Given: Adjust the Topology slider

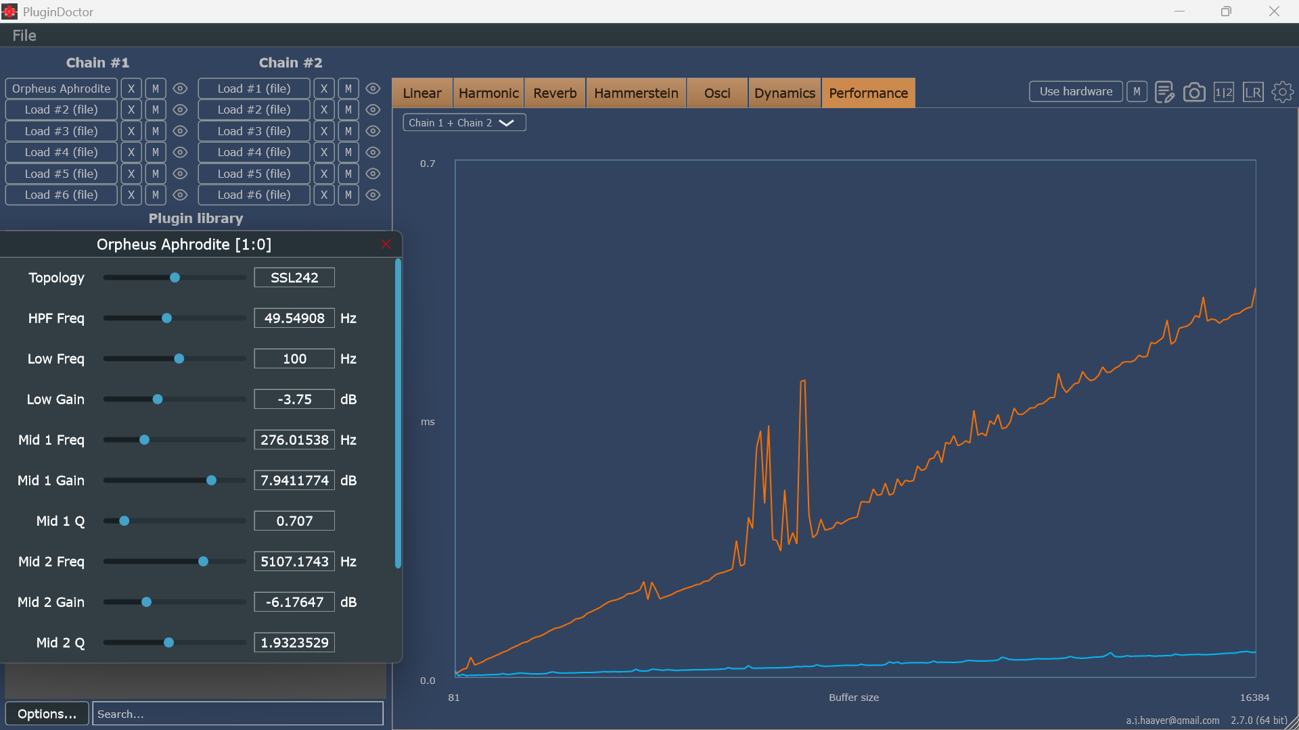Looking at the screenshot, I should [x=175, y=278].
